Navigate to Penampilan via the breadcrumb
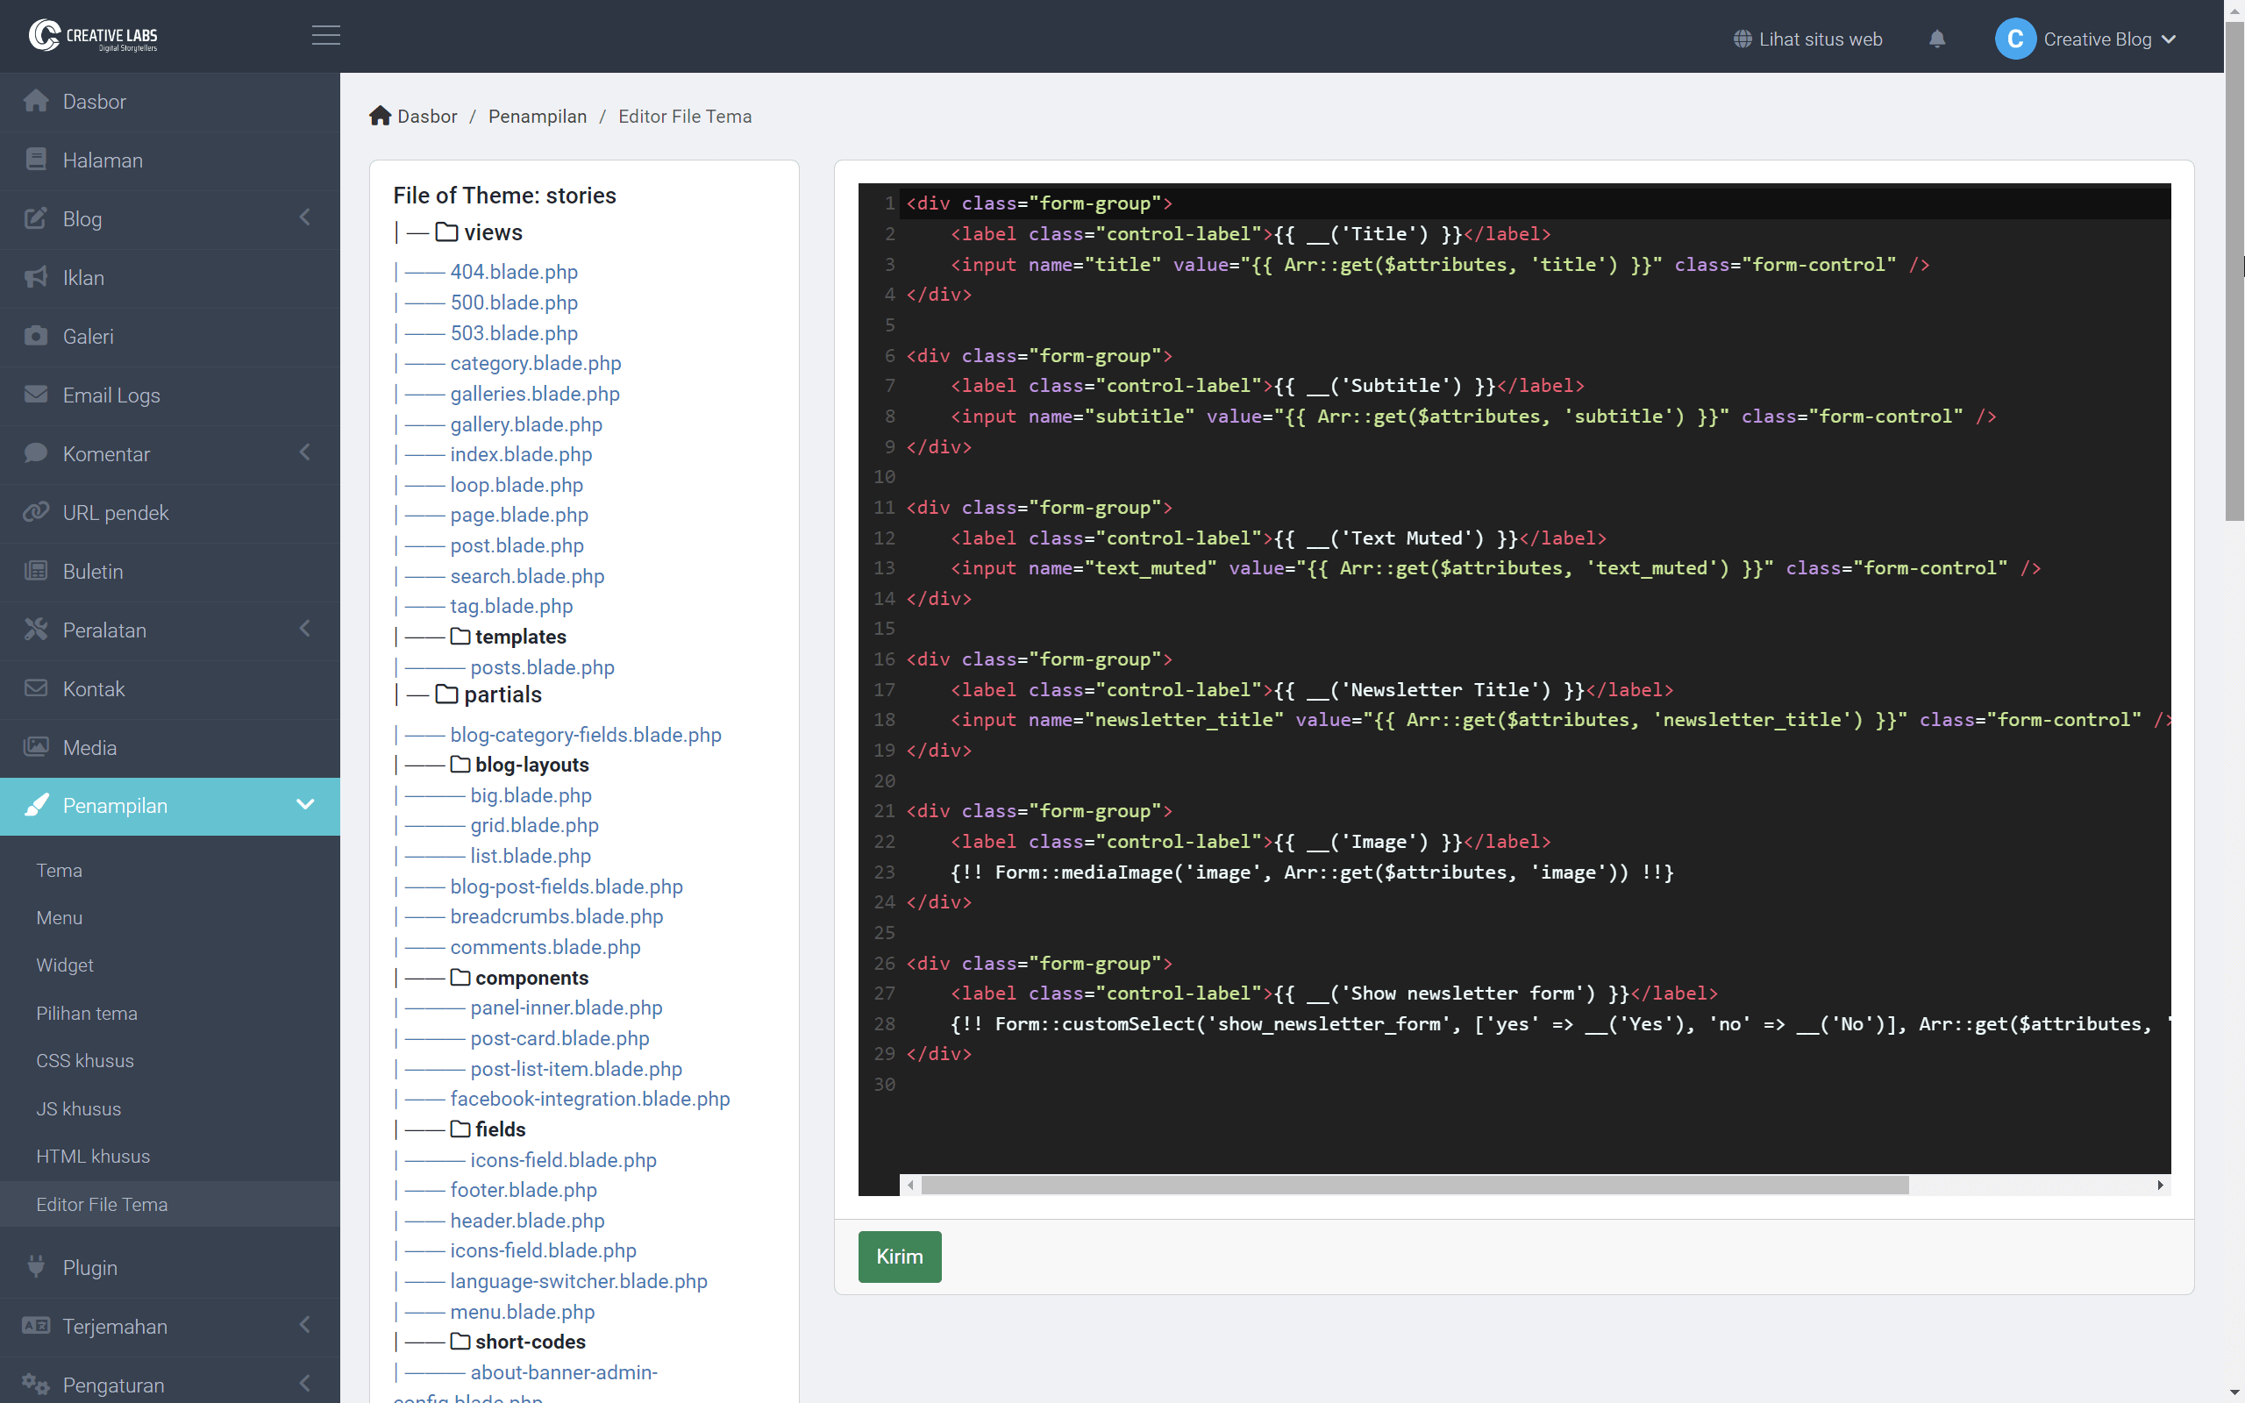Screen dimensions: 2245x1403 coord(538,116)
